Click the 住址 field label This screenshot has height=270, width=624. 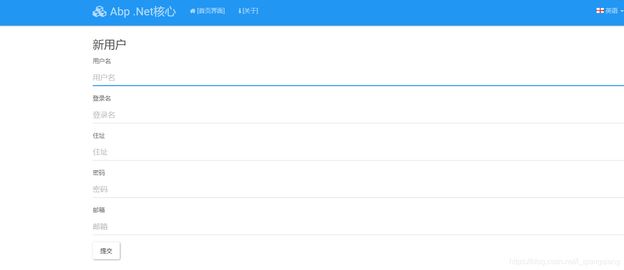point(99,135)
